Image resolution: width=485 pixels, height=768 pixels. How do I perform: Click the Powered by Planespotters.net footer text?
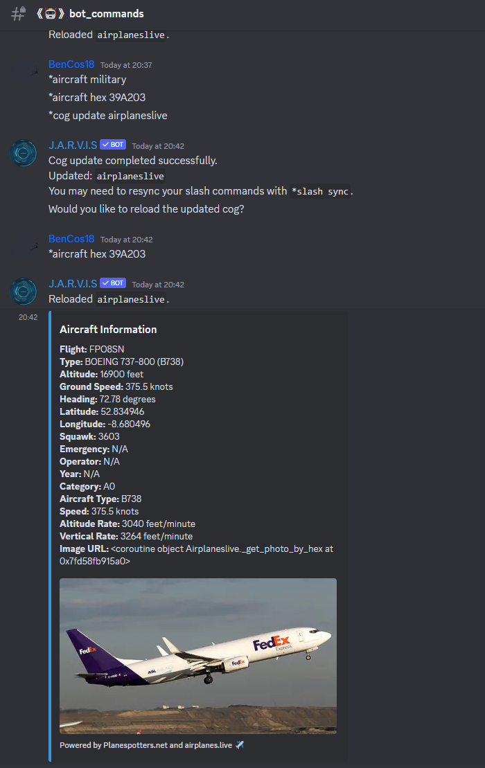click(x=146, y=745)
